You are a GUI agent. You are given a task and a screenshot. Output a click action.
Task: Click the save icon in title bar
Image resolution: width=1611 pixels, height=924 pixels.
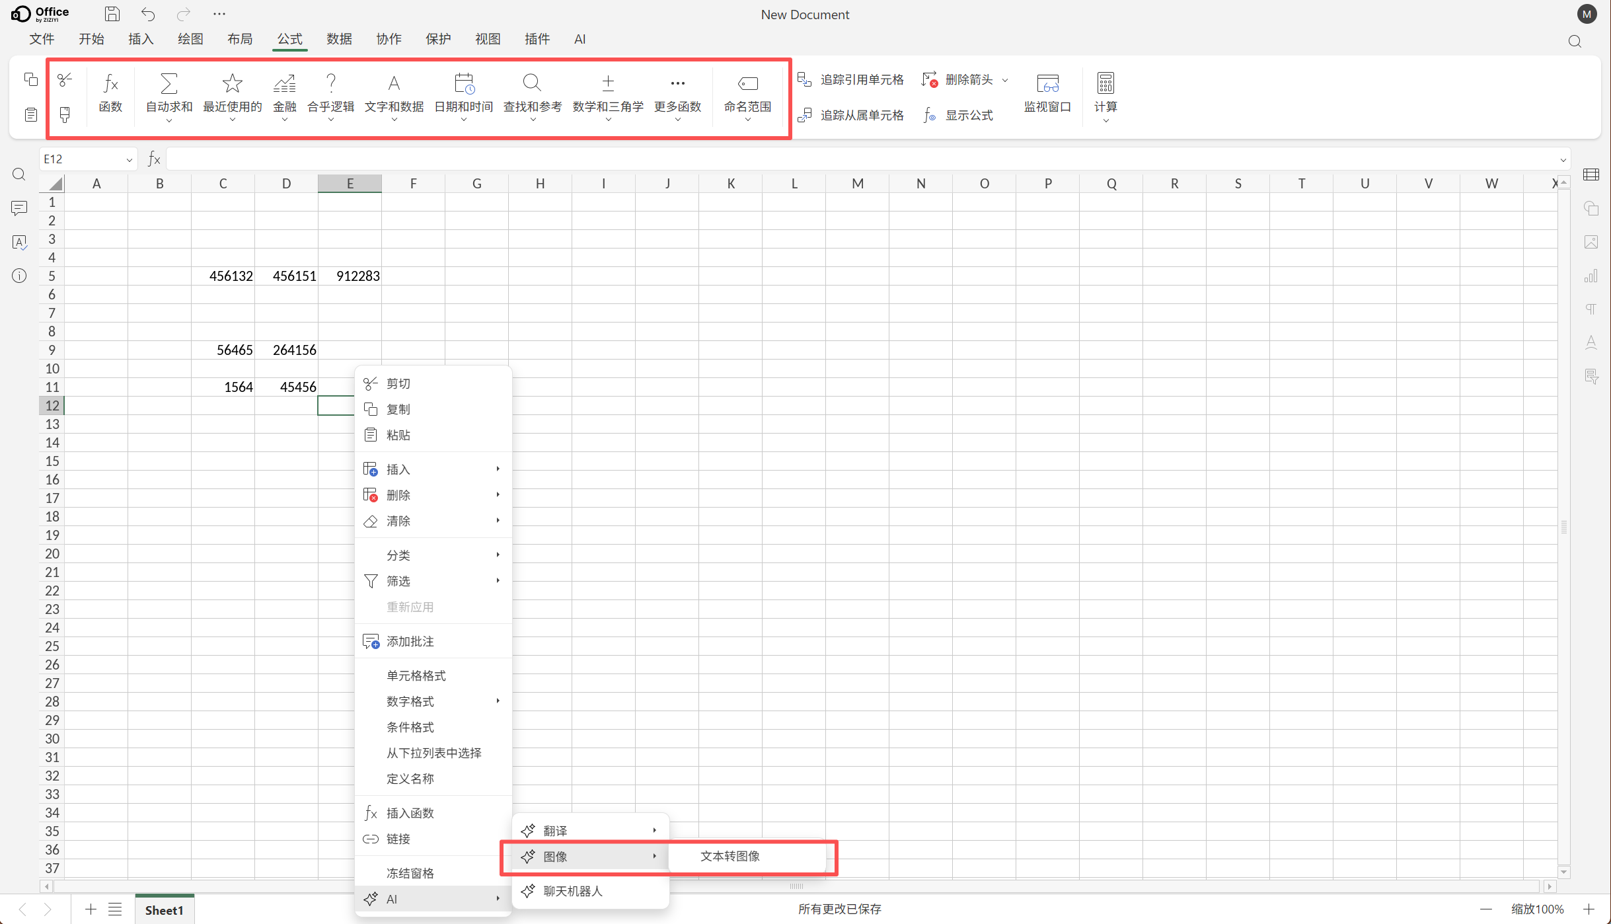112,14
